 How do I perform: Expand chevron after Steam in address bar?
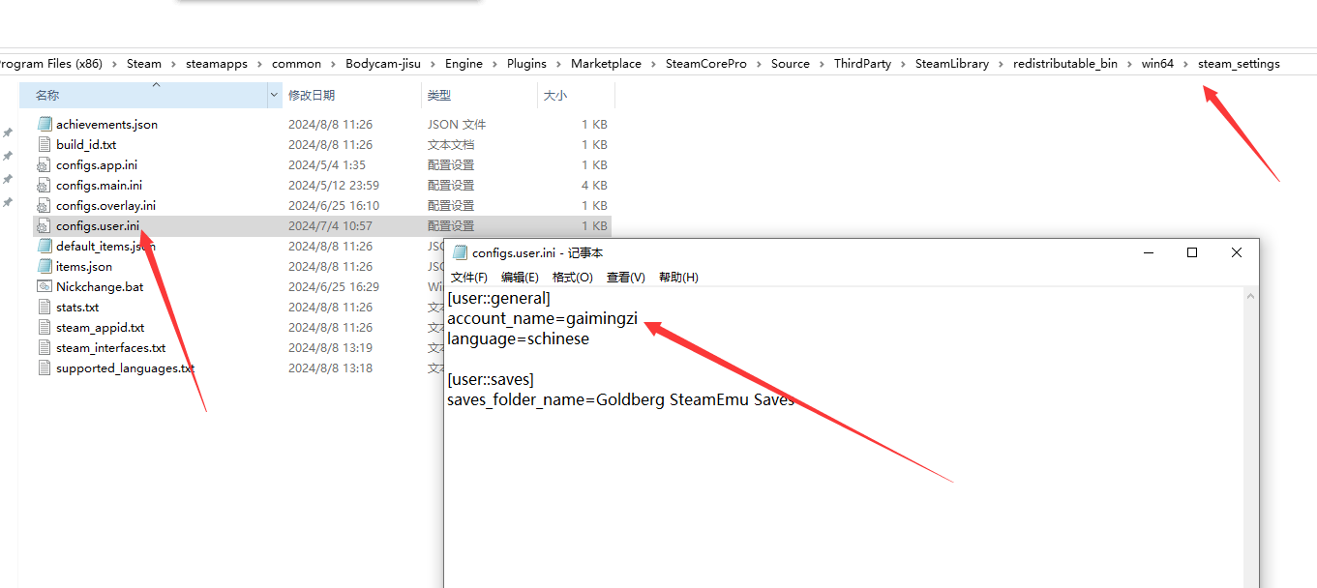pyautogui.click(x=174, y=64)
